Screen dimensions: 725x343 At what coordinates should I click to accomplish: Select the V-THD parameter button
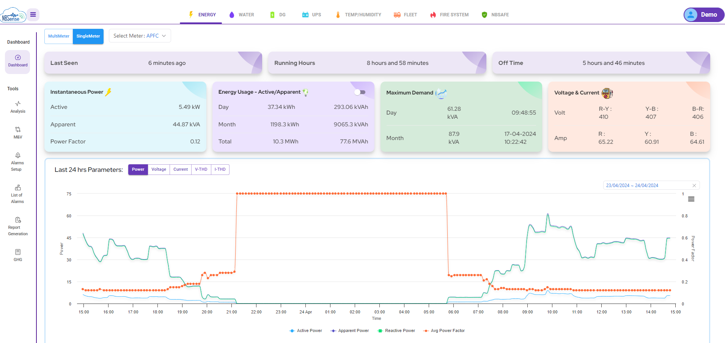pos(201,170)
